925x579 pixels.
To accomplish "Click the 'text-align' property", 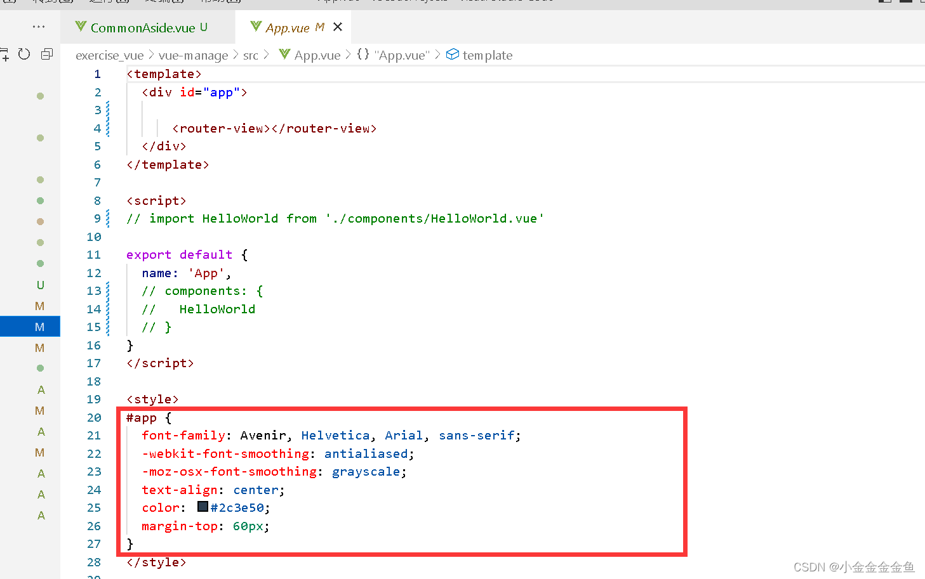I will tap(180, 490).
